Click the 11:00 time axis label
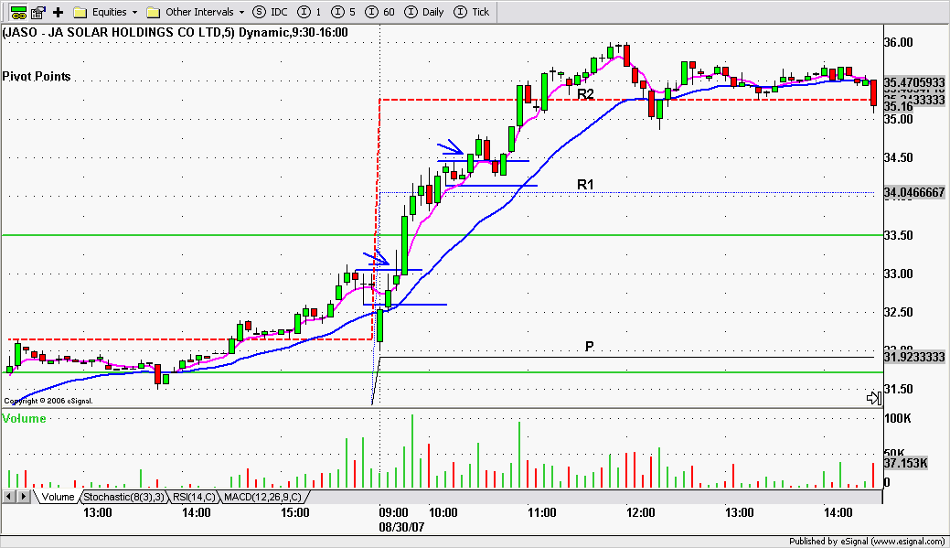The width and height of the screenshot is (950, 548). (x=541, y=513)
